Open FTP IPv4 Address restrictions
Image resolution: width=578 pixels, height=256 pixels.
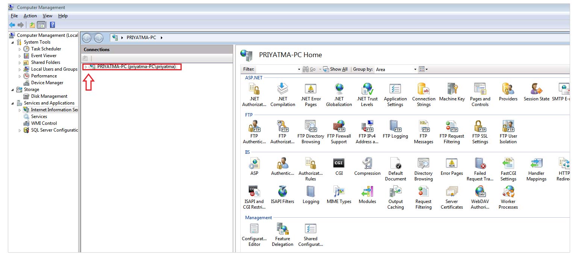tap(367, 132)
